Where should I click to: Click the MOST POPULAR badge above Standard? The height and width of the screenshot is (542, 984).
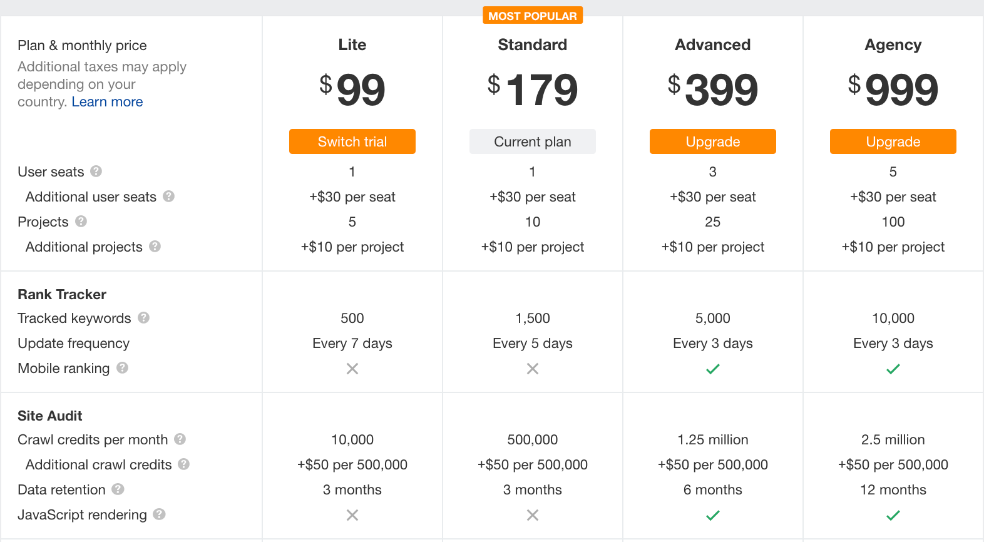coord(533,16)
